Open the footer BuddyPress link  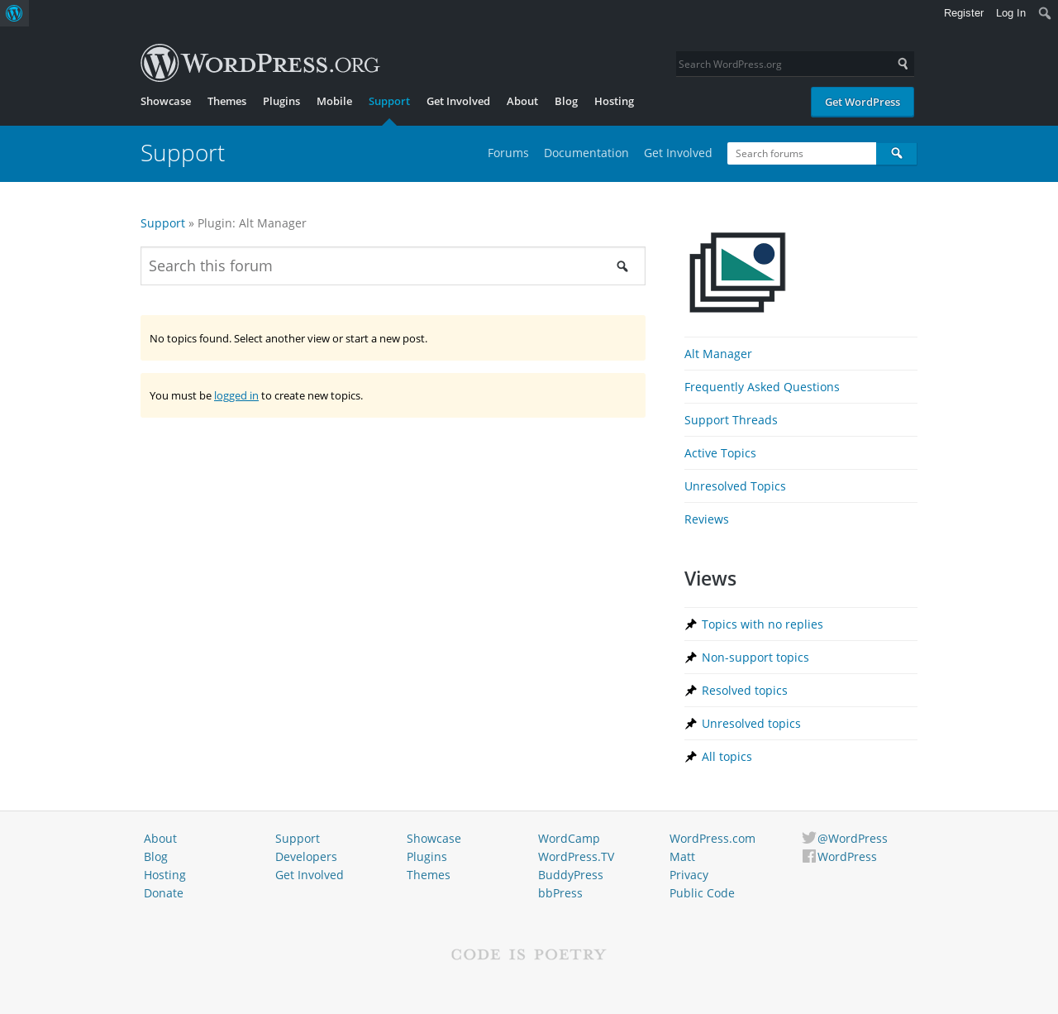click(x=570, y=875)
